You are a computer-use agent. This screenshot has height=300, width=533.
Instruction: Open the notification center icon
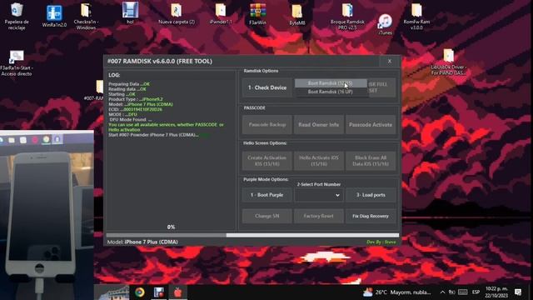coord(518,292)
